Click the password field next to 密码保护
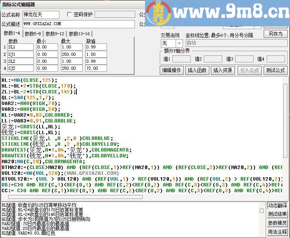This screenshot has height=238, width=290. tap(115, 14)
